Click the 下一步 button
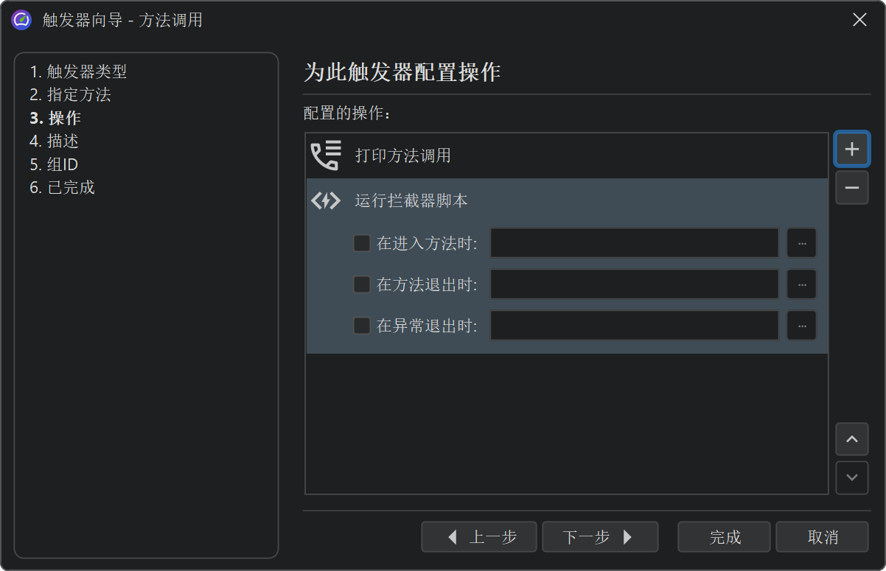The height and width of the screenshot is (571, 886). (599, 537)
